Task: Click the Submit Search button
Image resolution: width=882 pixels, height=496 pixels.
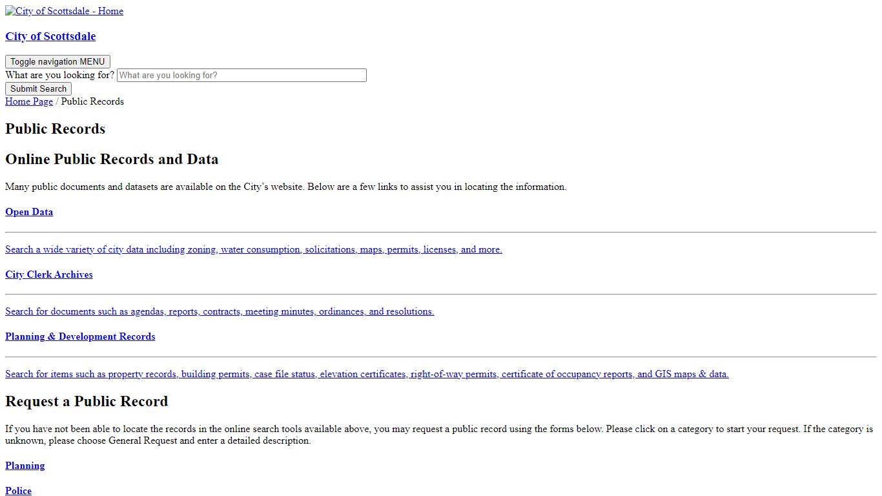Action: pyautogui.click(x=38, y=89)
